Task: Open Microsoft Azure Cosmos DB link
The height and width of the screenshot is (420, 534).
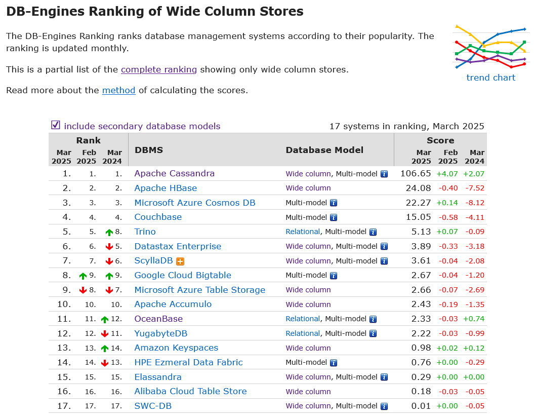Action: 195,203
